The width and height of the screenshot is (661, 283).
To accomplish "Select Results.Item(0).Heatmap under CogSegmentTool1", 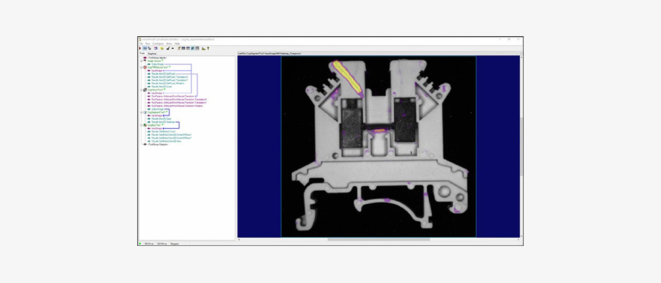I will click(163, 122).
